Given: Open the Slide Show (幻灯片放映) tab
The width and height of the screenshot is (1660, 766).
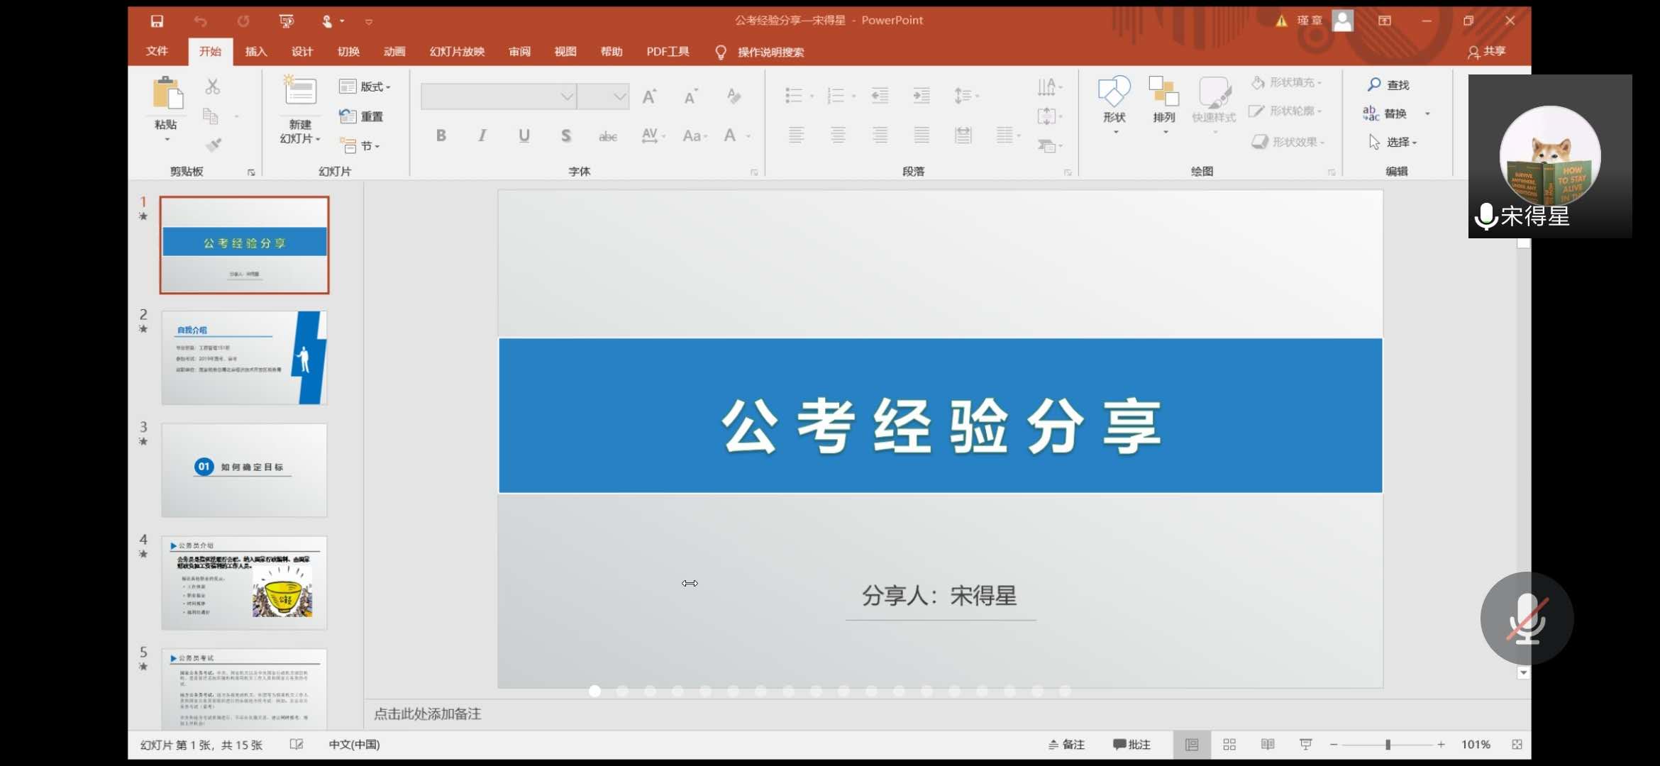Looking at the screenshot, I should [x=457, y=52].
